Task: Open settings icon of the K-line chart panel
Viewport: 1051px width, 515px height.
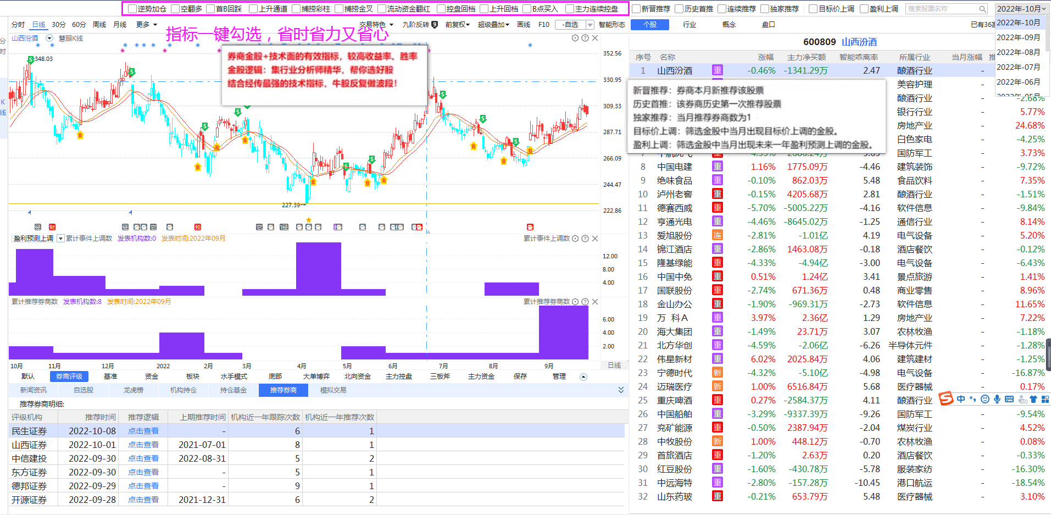Action: point(575,38)
